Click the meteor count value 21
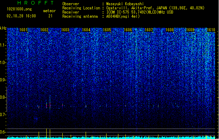The image size is (219, 139). 50,16
